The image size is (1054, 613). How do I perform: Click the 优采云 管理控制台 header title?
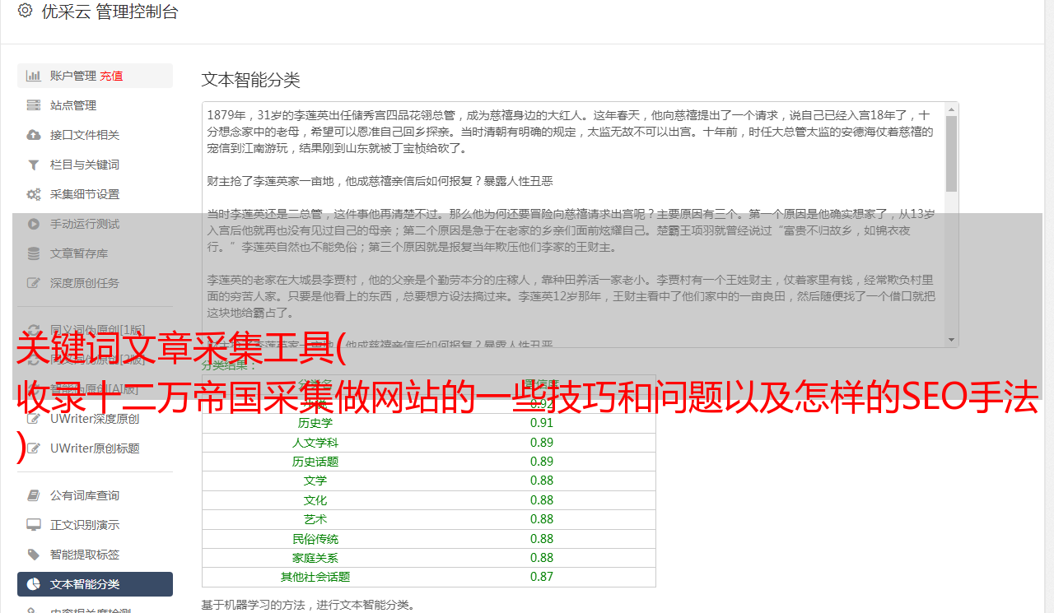110,12
